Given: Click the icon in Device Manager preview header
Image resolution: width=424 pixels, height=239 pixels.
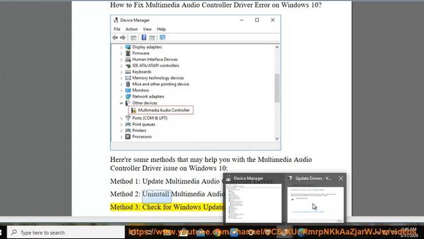Looking at the screenshot, I should coord(229,179).
